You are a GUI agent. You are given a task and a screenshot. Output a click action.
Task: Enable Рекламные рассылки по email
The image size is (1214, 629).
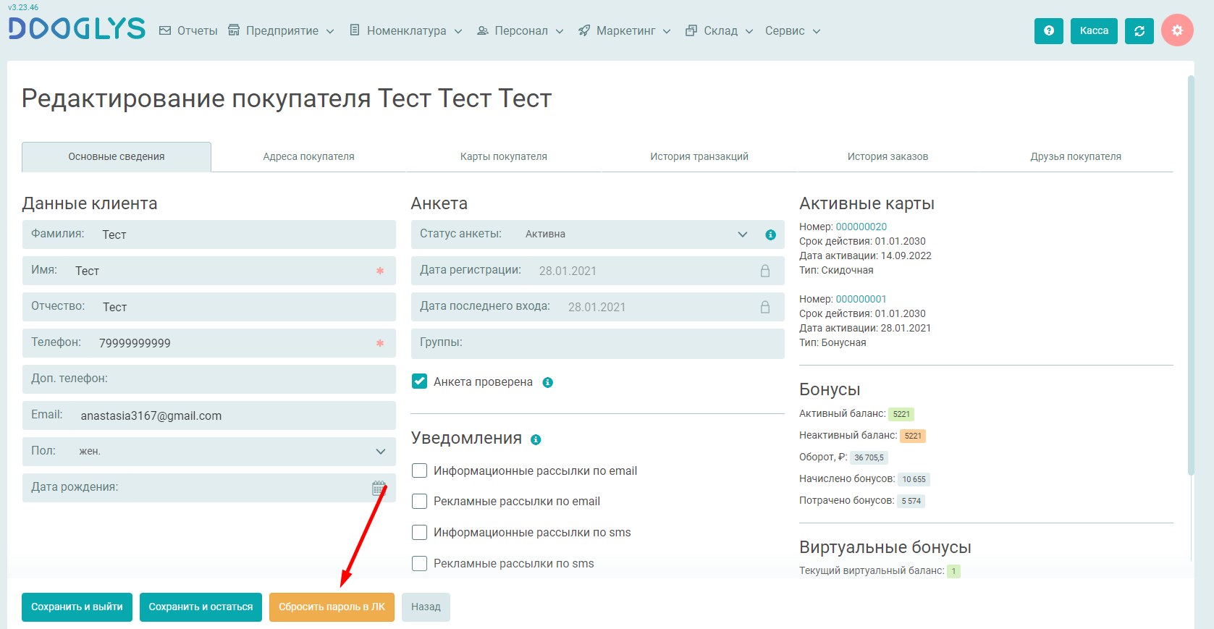[419, 501]
